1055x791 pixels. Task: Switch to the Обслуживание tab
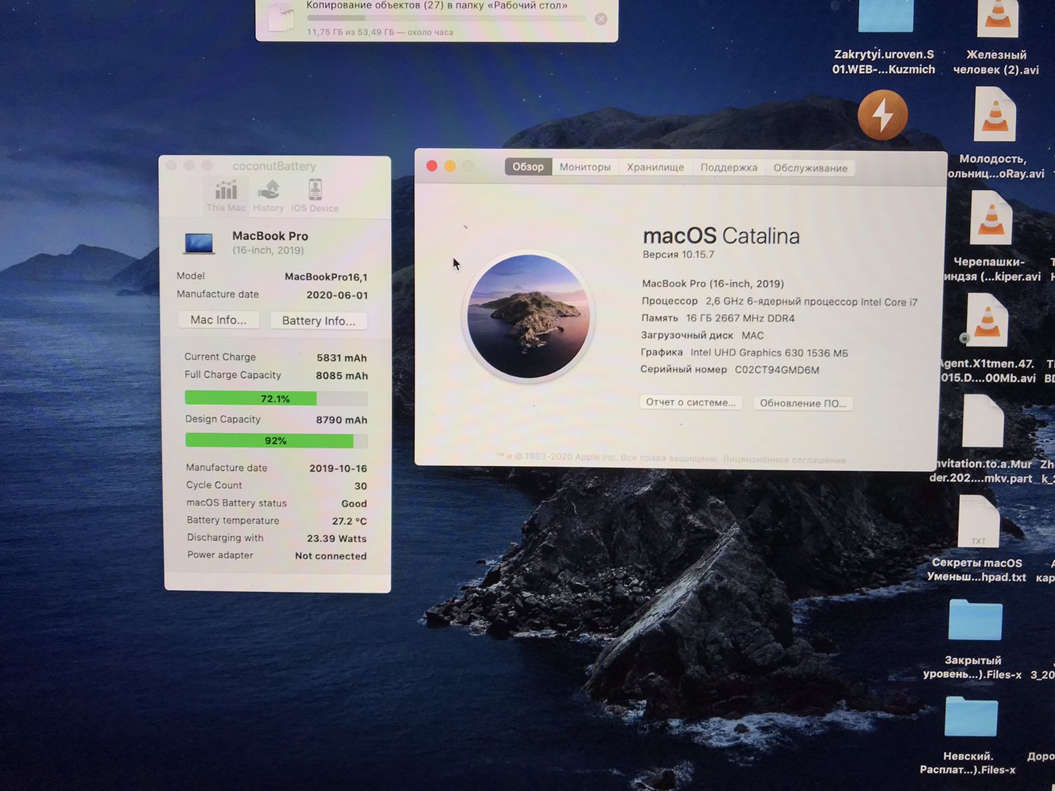point(810,168)
